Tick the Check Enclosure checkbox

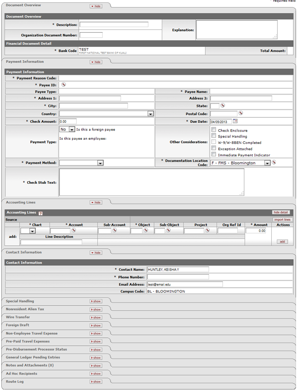tap(214, 129)
